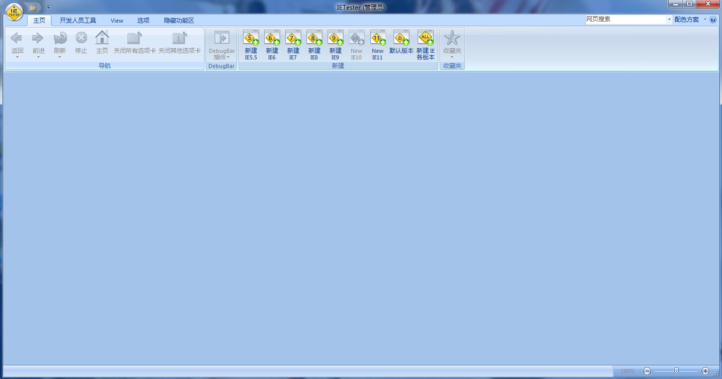Click the zoom slider handle in status bar
The image size is (722, 379).
tap(676, 371)
